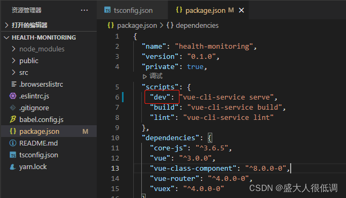Click the "vuex" dependency key
This screenshot has height=198, width=346.
(162, 188)
